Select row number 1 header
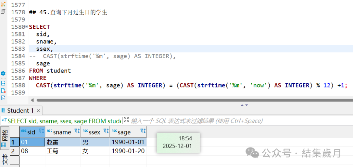 (14, 142)
